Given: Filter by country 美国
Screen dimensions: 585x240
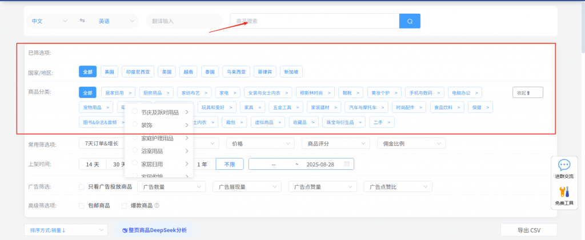Looking at the screenshot, I should coord(109,72).
